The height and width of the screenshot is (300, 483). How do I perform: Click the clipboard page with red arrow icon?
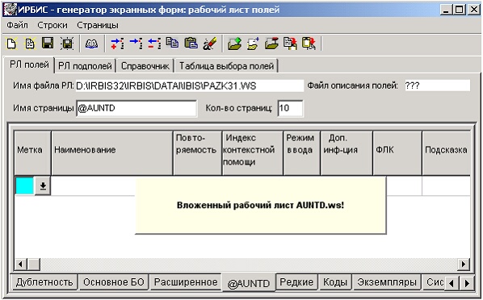pos(309,44)
